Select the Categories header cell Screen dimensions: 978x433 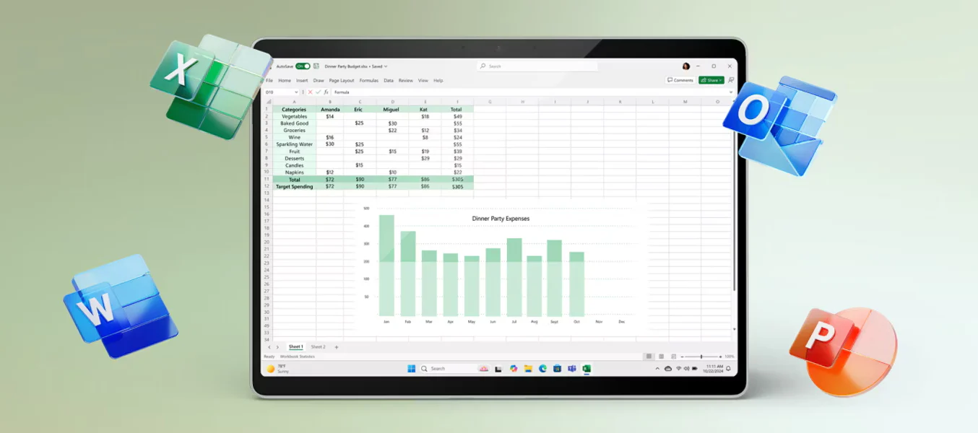tap(294, 109)
